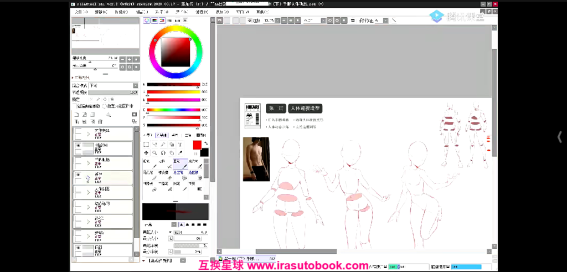Open brush size multiplier dropdown arrow
This screenshot has width=567, height=272.
pyautogui.click(x=171, y=232)
